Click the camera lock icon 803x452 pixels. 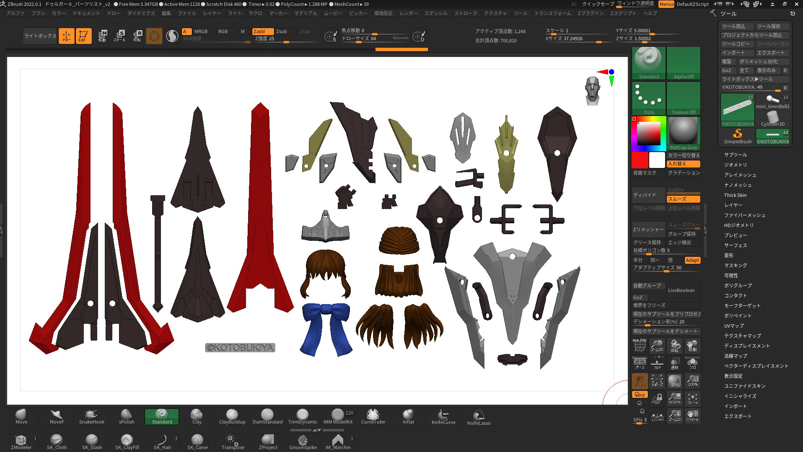tap(657, 398)
